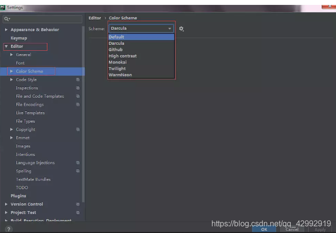Click project-level icon beside Code Style
The image size is (336, 233).
(x=78, y=79)
